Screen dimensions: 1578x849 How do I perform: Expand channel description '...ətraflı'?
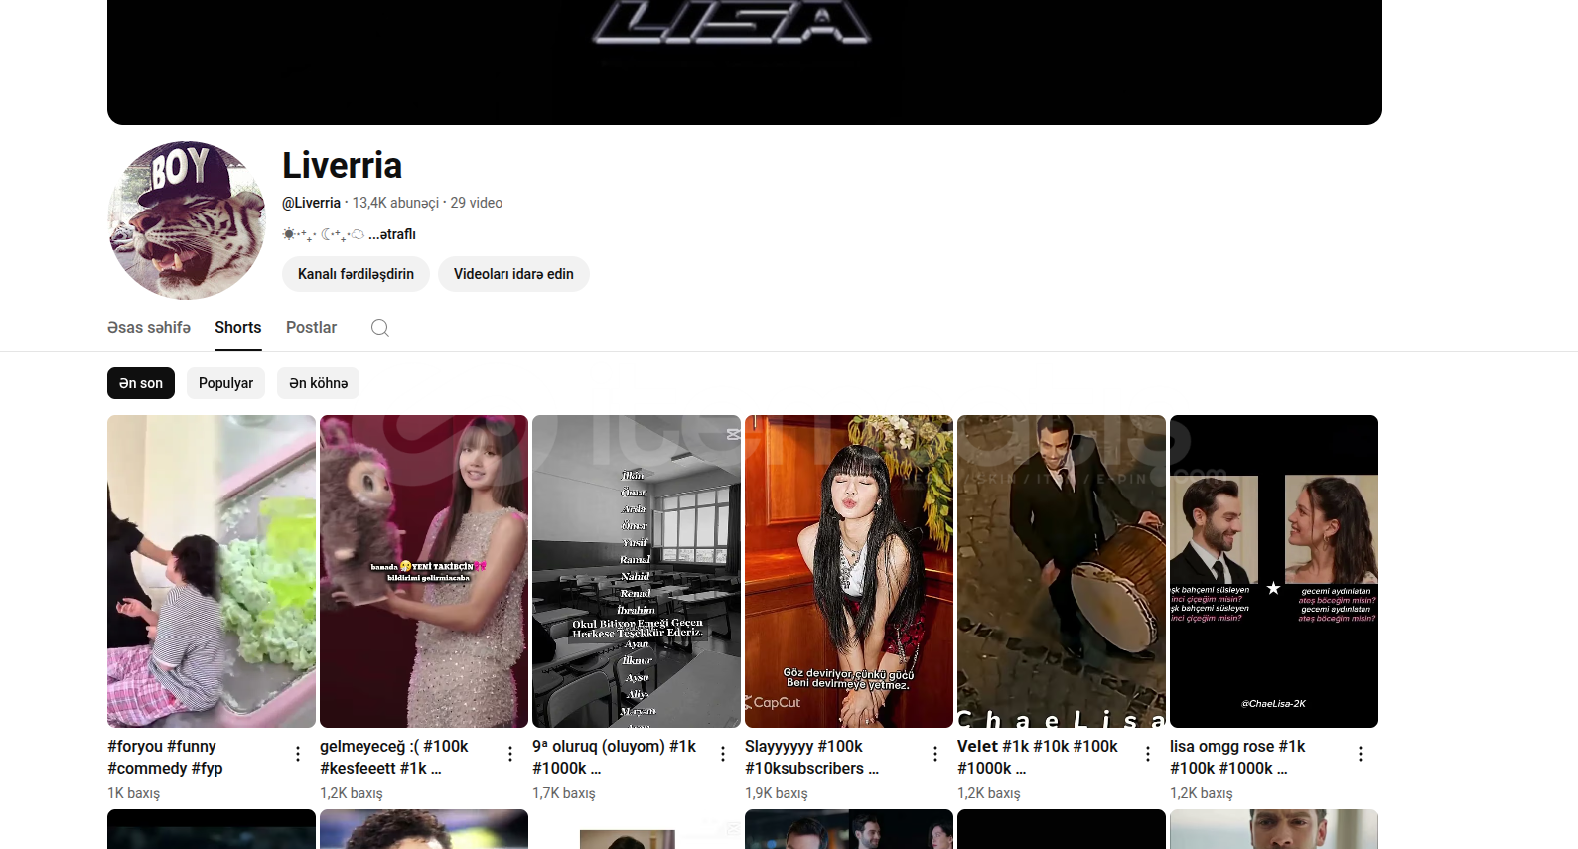click(x=392, y=234)
